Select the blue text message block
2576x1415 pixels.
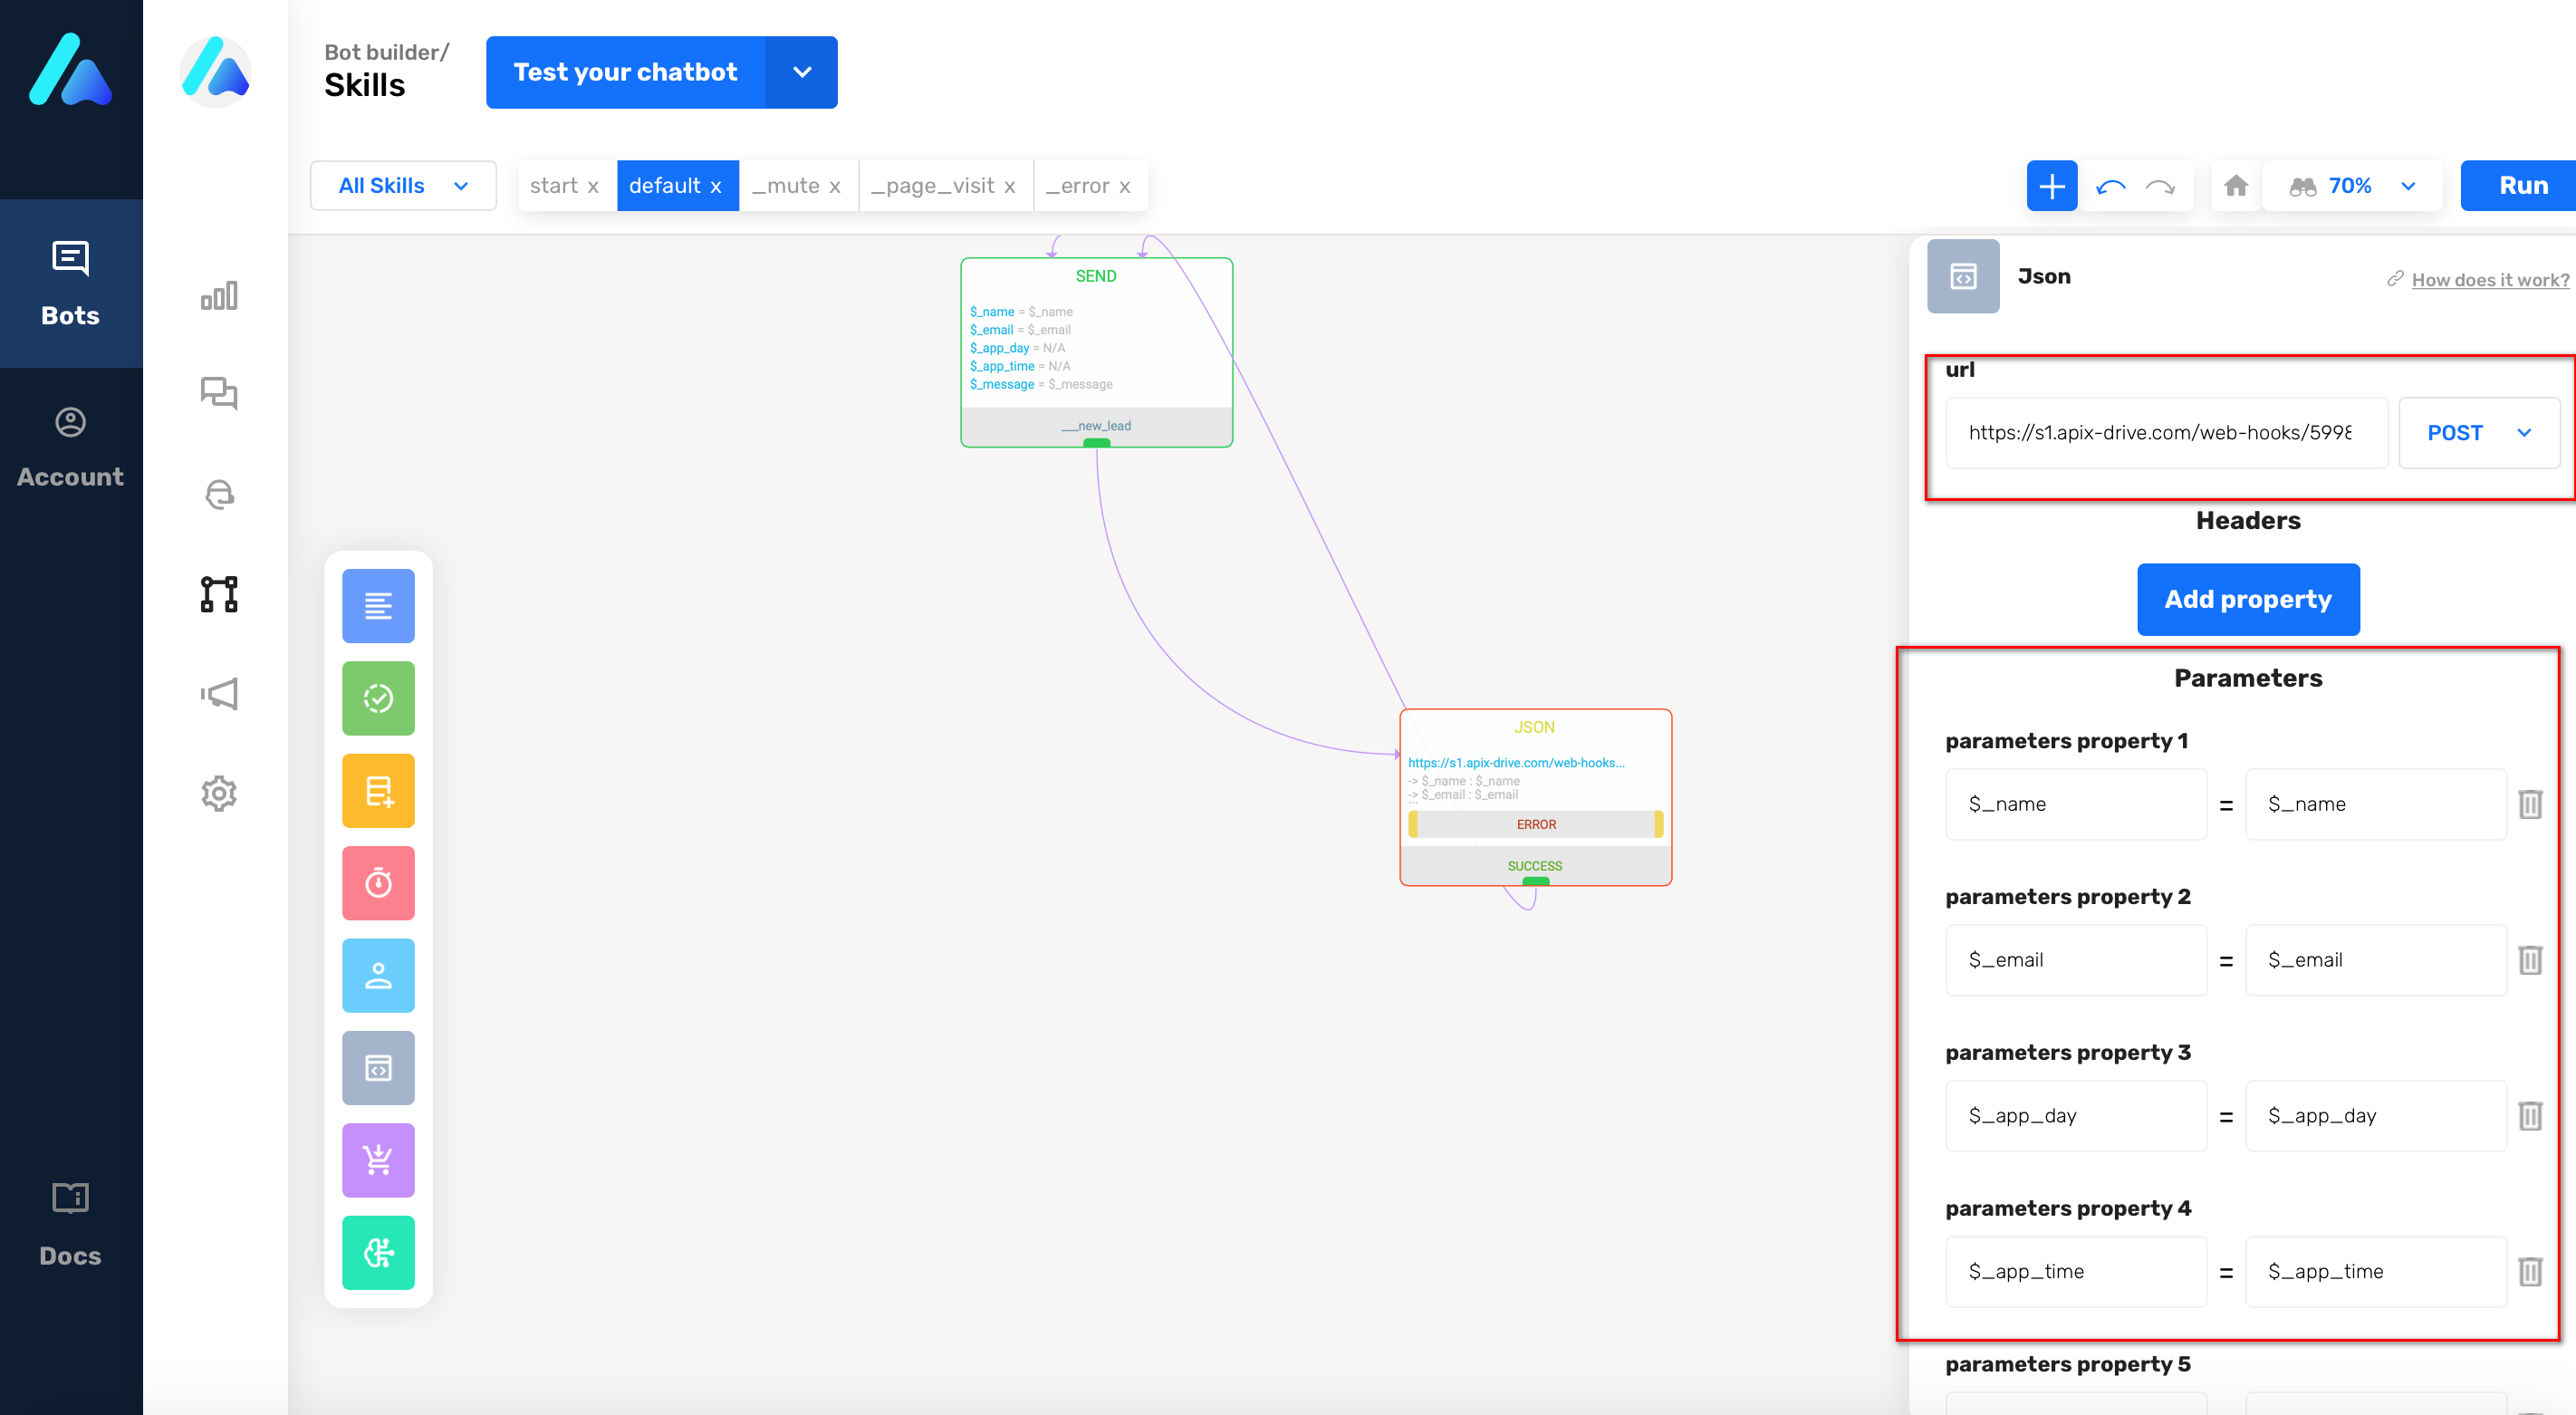(x=378, y=606)
